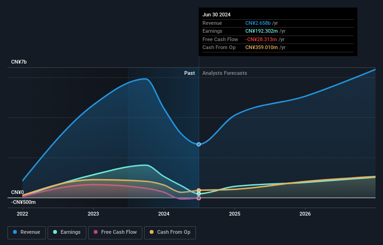Select the blue Revenue data point marker
Viewport: 383px width, 245px height.
tap(199, 144)
